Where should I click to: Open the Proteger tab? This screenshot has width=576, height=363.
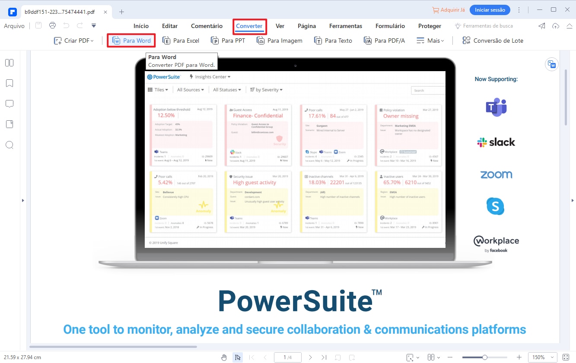coord(430,26)
